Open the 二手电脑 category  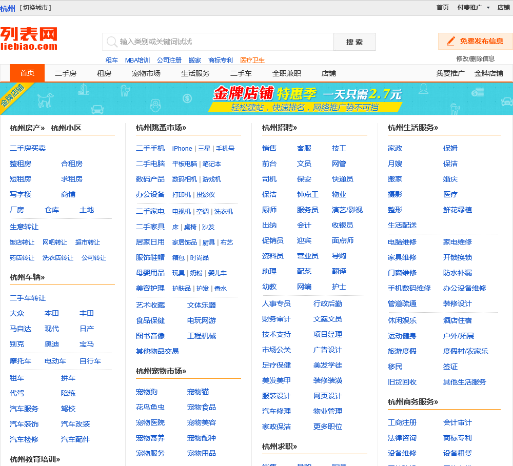tap(150, 164)
